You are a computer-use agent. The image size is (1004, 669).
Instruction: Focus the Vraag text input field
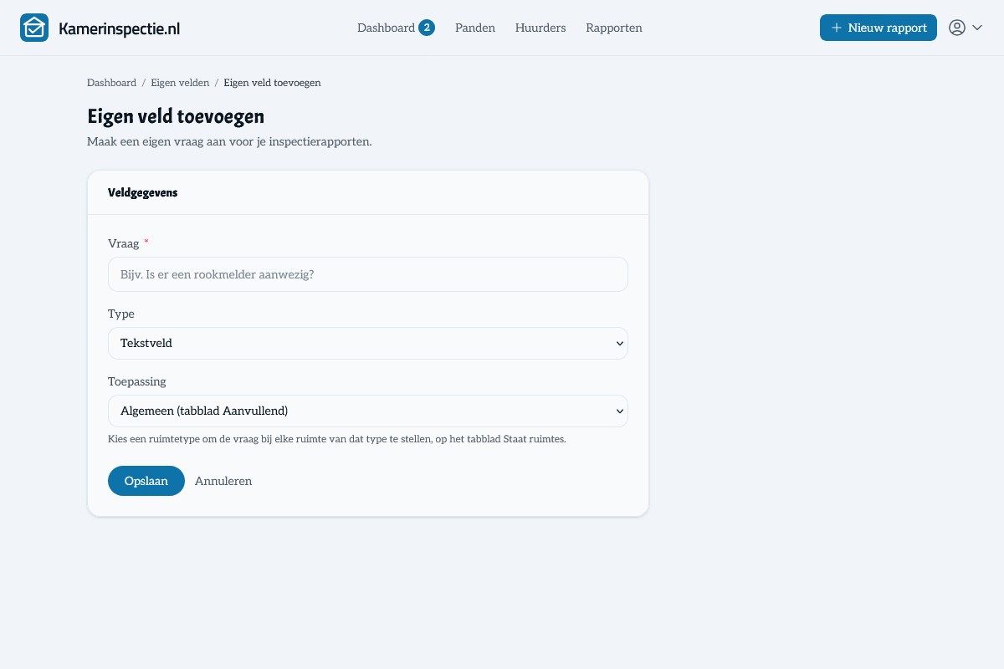tap(368, 274)
